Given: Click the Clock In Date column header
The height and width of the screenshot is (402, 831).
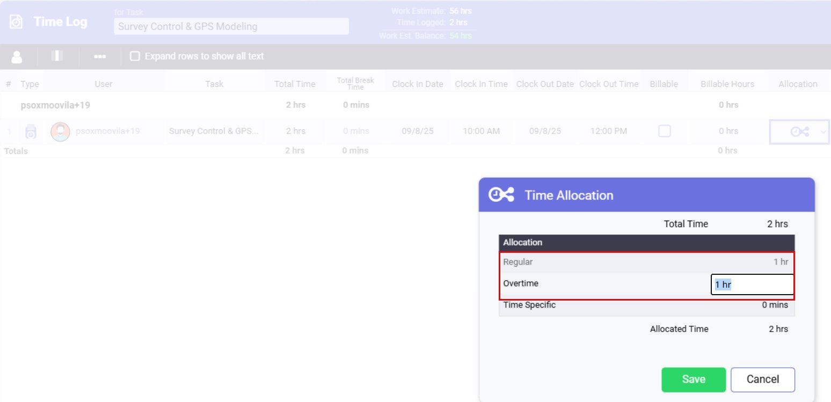Looking at the screenshot, I should tap(417, 84).
